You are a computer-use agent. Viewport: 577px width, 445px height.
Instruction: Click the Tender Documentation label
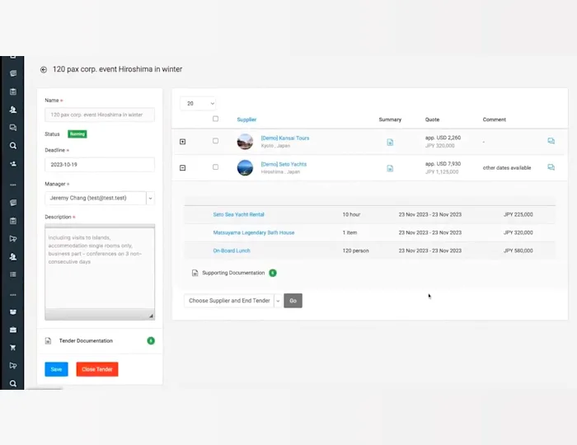click(x=86, y=341)
